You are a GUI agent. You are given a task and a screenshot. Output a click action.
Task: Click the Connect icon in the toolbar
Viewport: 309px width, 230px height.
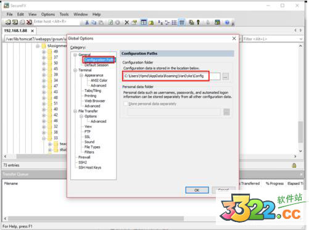pos(8,22)
